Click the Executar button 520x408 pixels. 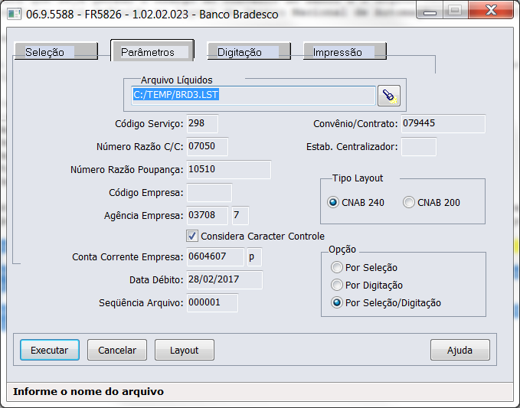tap(50, 350)
